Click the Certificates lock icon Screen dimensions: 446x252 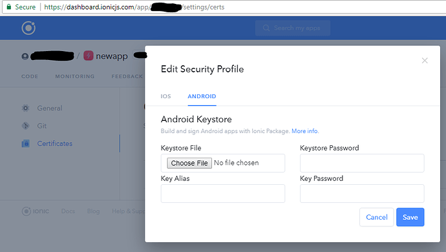click(26, 143)
